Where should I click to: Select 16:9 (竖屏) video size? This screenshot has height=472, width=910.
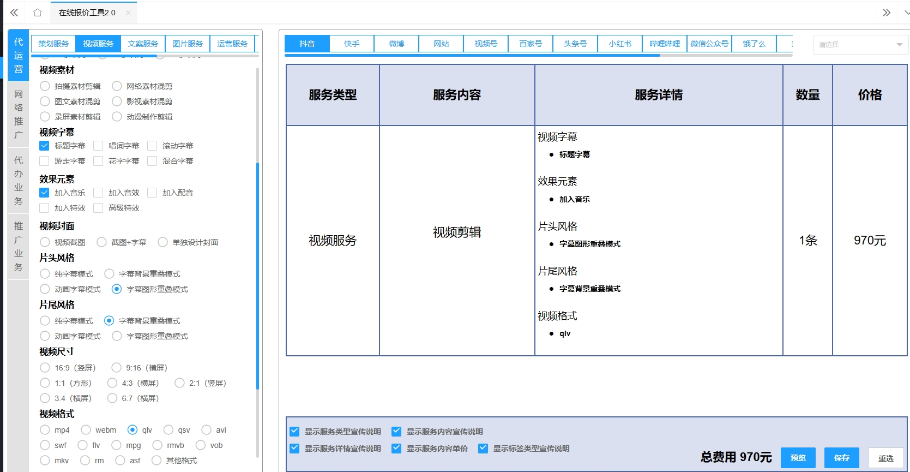(x=45, y=368)
